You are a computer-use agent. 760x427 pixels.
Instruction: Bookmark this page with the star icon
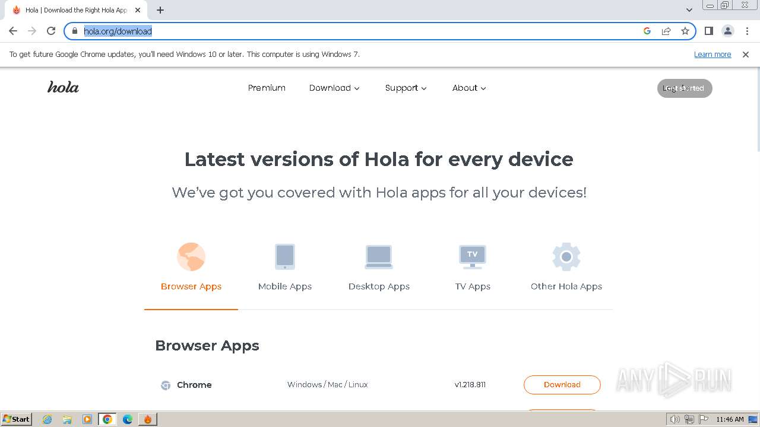685,31
